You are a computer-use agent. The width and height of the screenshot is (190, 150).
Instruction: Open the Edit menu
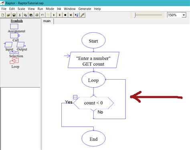[x=12, y=9]
